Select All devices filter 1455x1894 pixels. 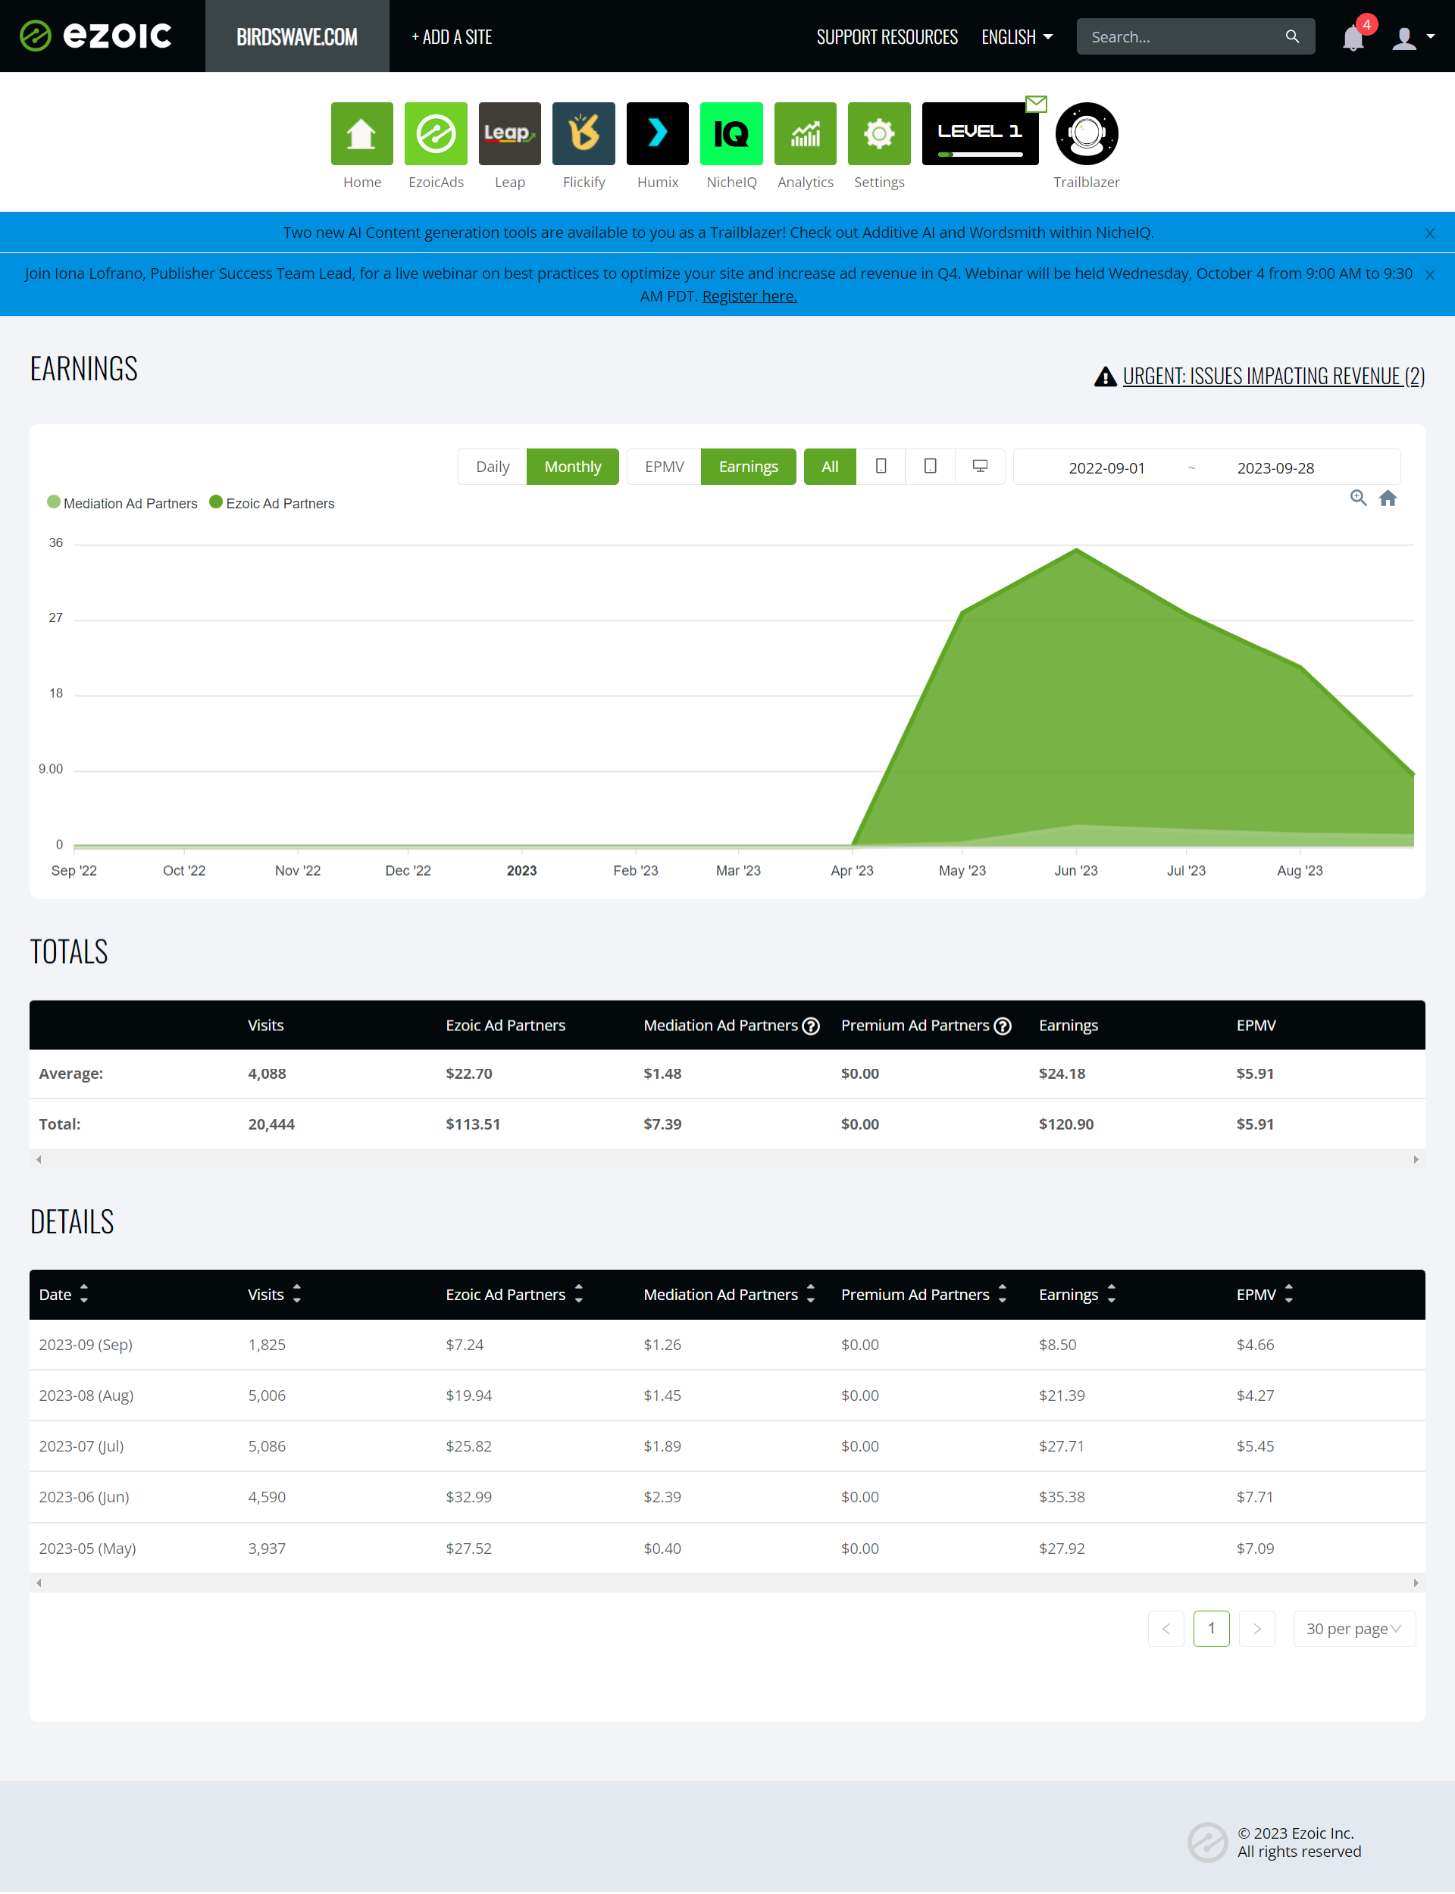[830, 467]
